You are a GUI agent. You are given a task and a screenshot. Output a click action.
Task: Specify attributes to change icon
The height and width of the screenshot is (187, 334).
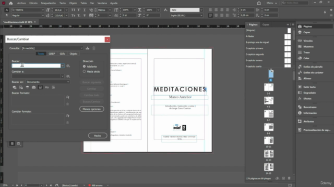(x=67, y=116)
